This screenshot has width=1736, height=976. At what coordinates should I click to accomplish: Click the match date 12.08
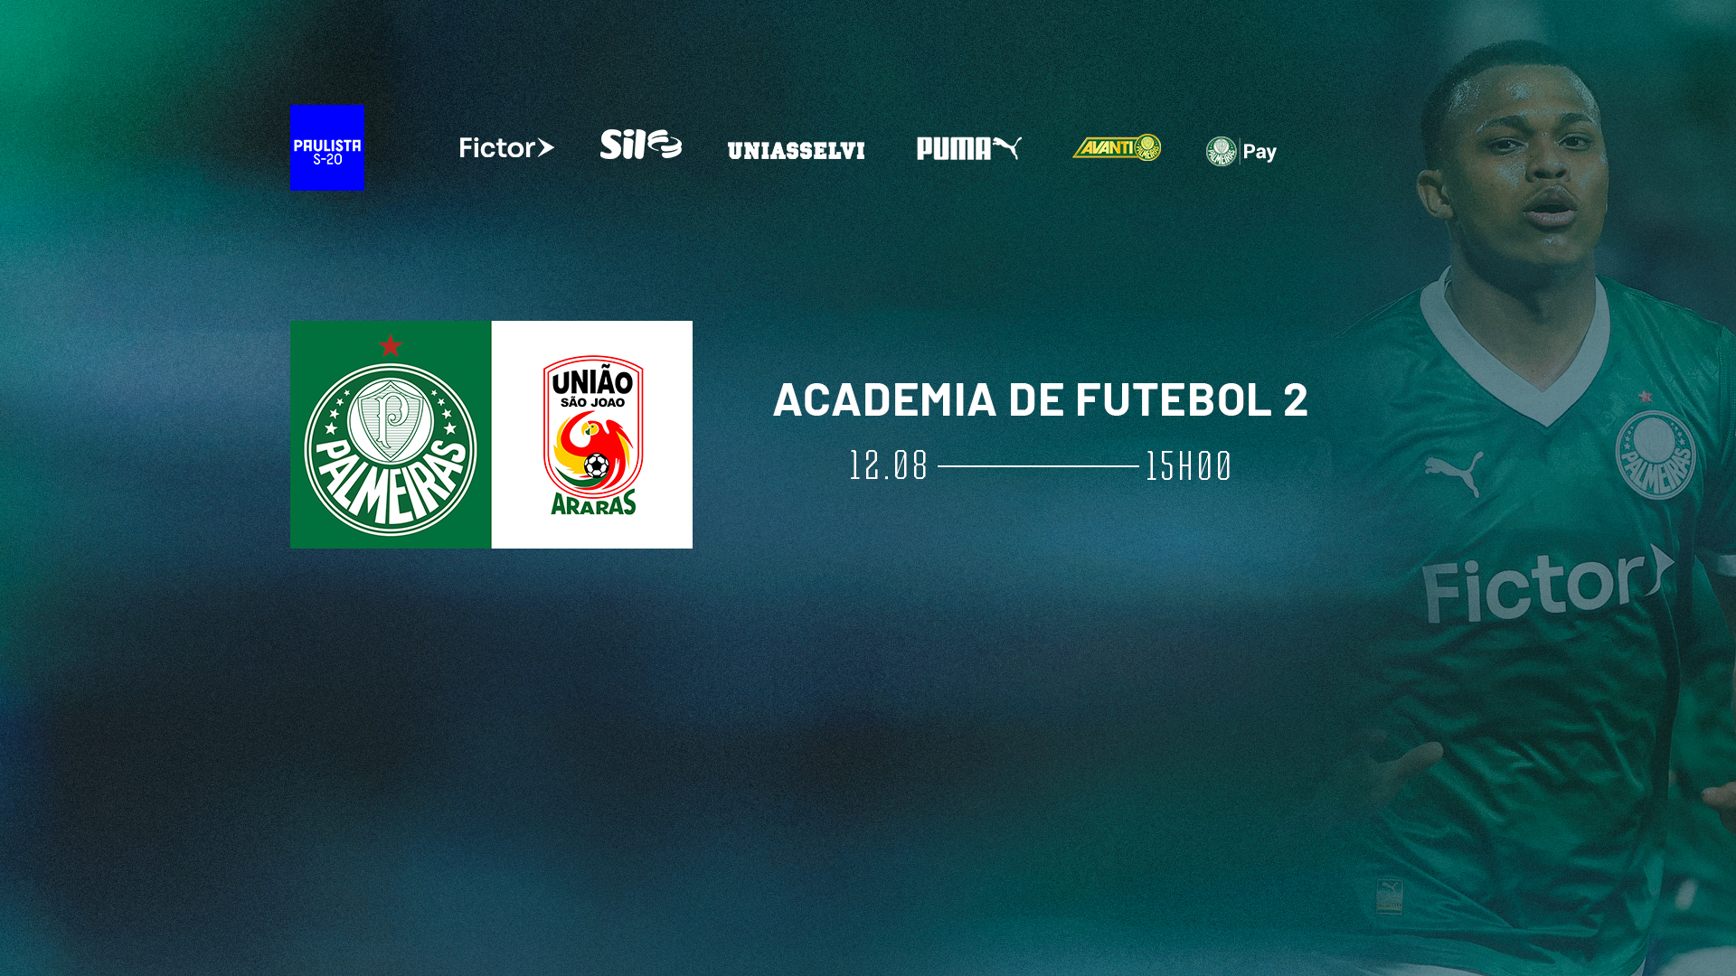[x=889, y=466]
